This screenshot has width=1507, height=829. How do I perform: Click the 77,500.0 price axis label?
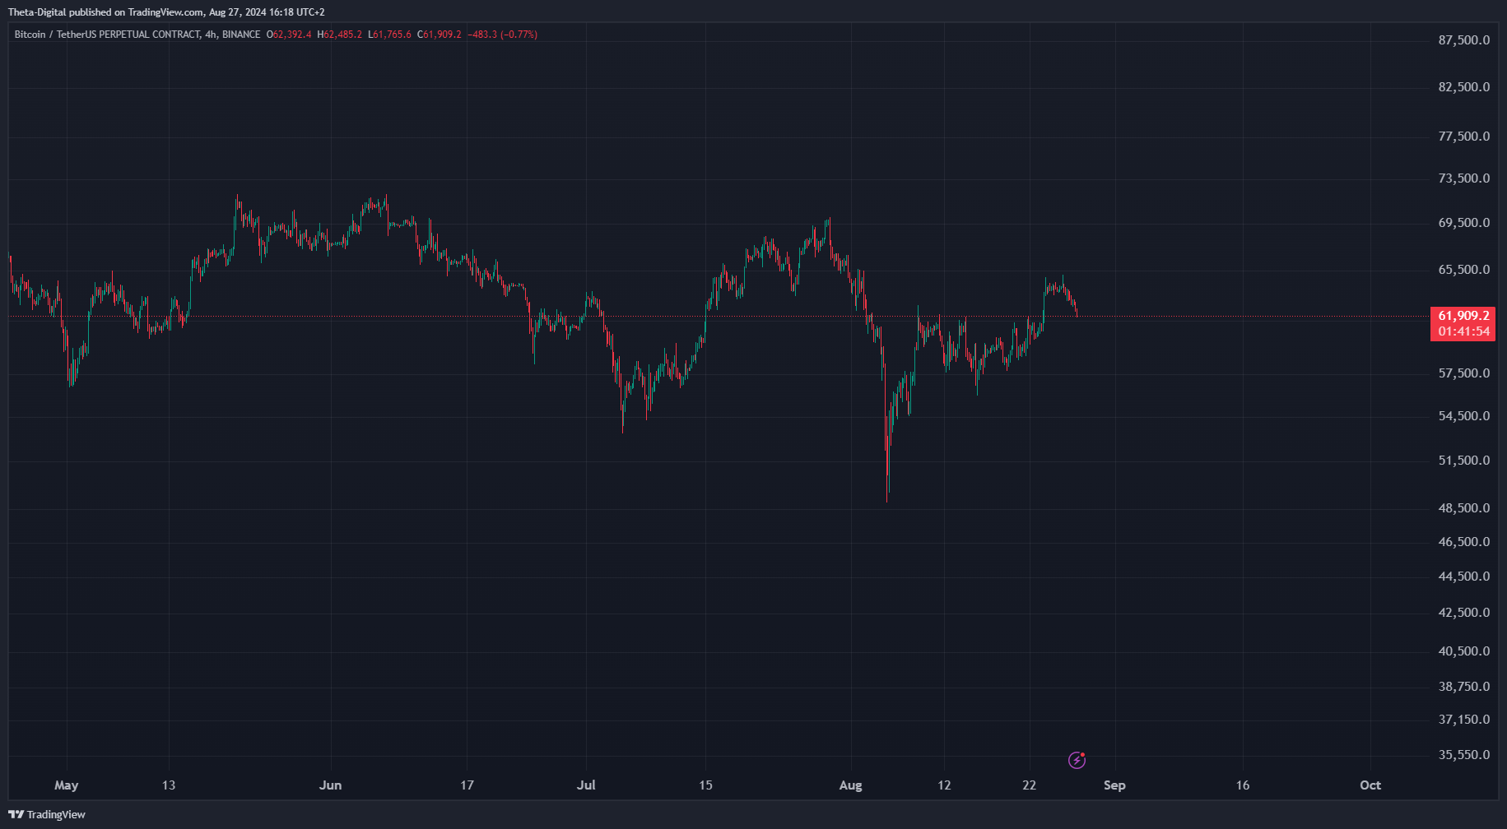pyautogui.click(x=1463, y=137)
